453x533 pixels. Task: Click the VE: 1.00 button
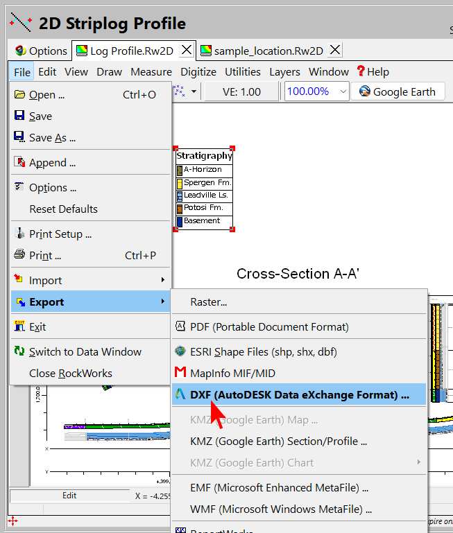241,91
